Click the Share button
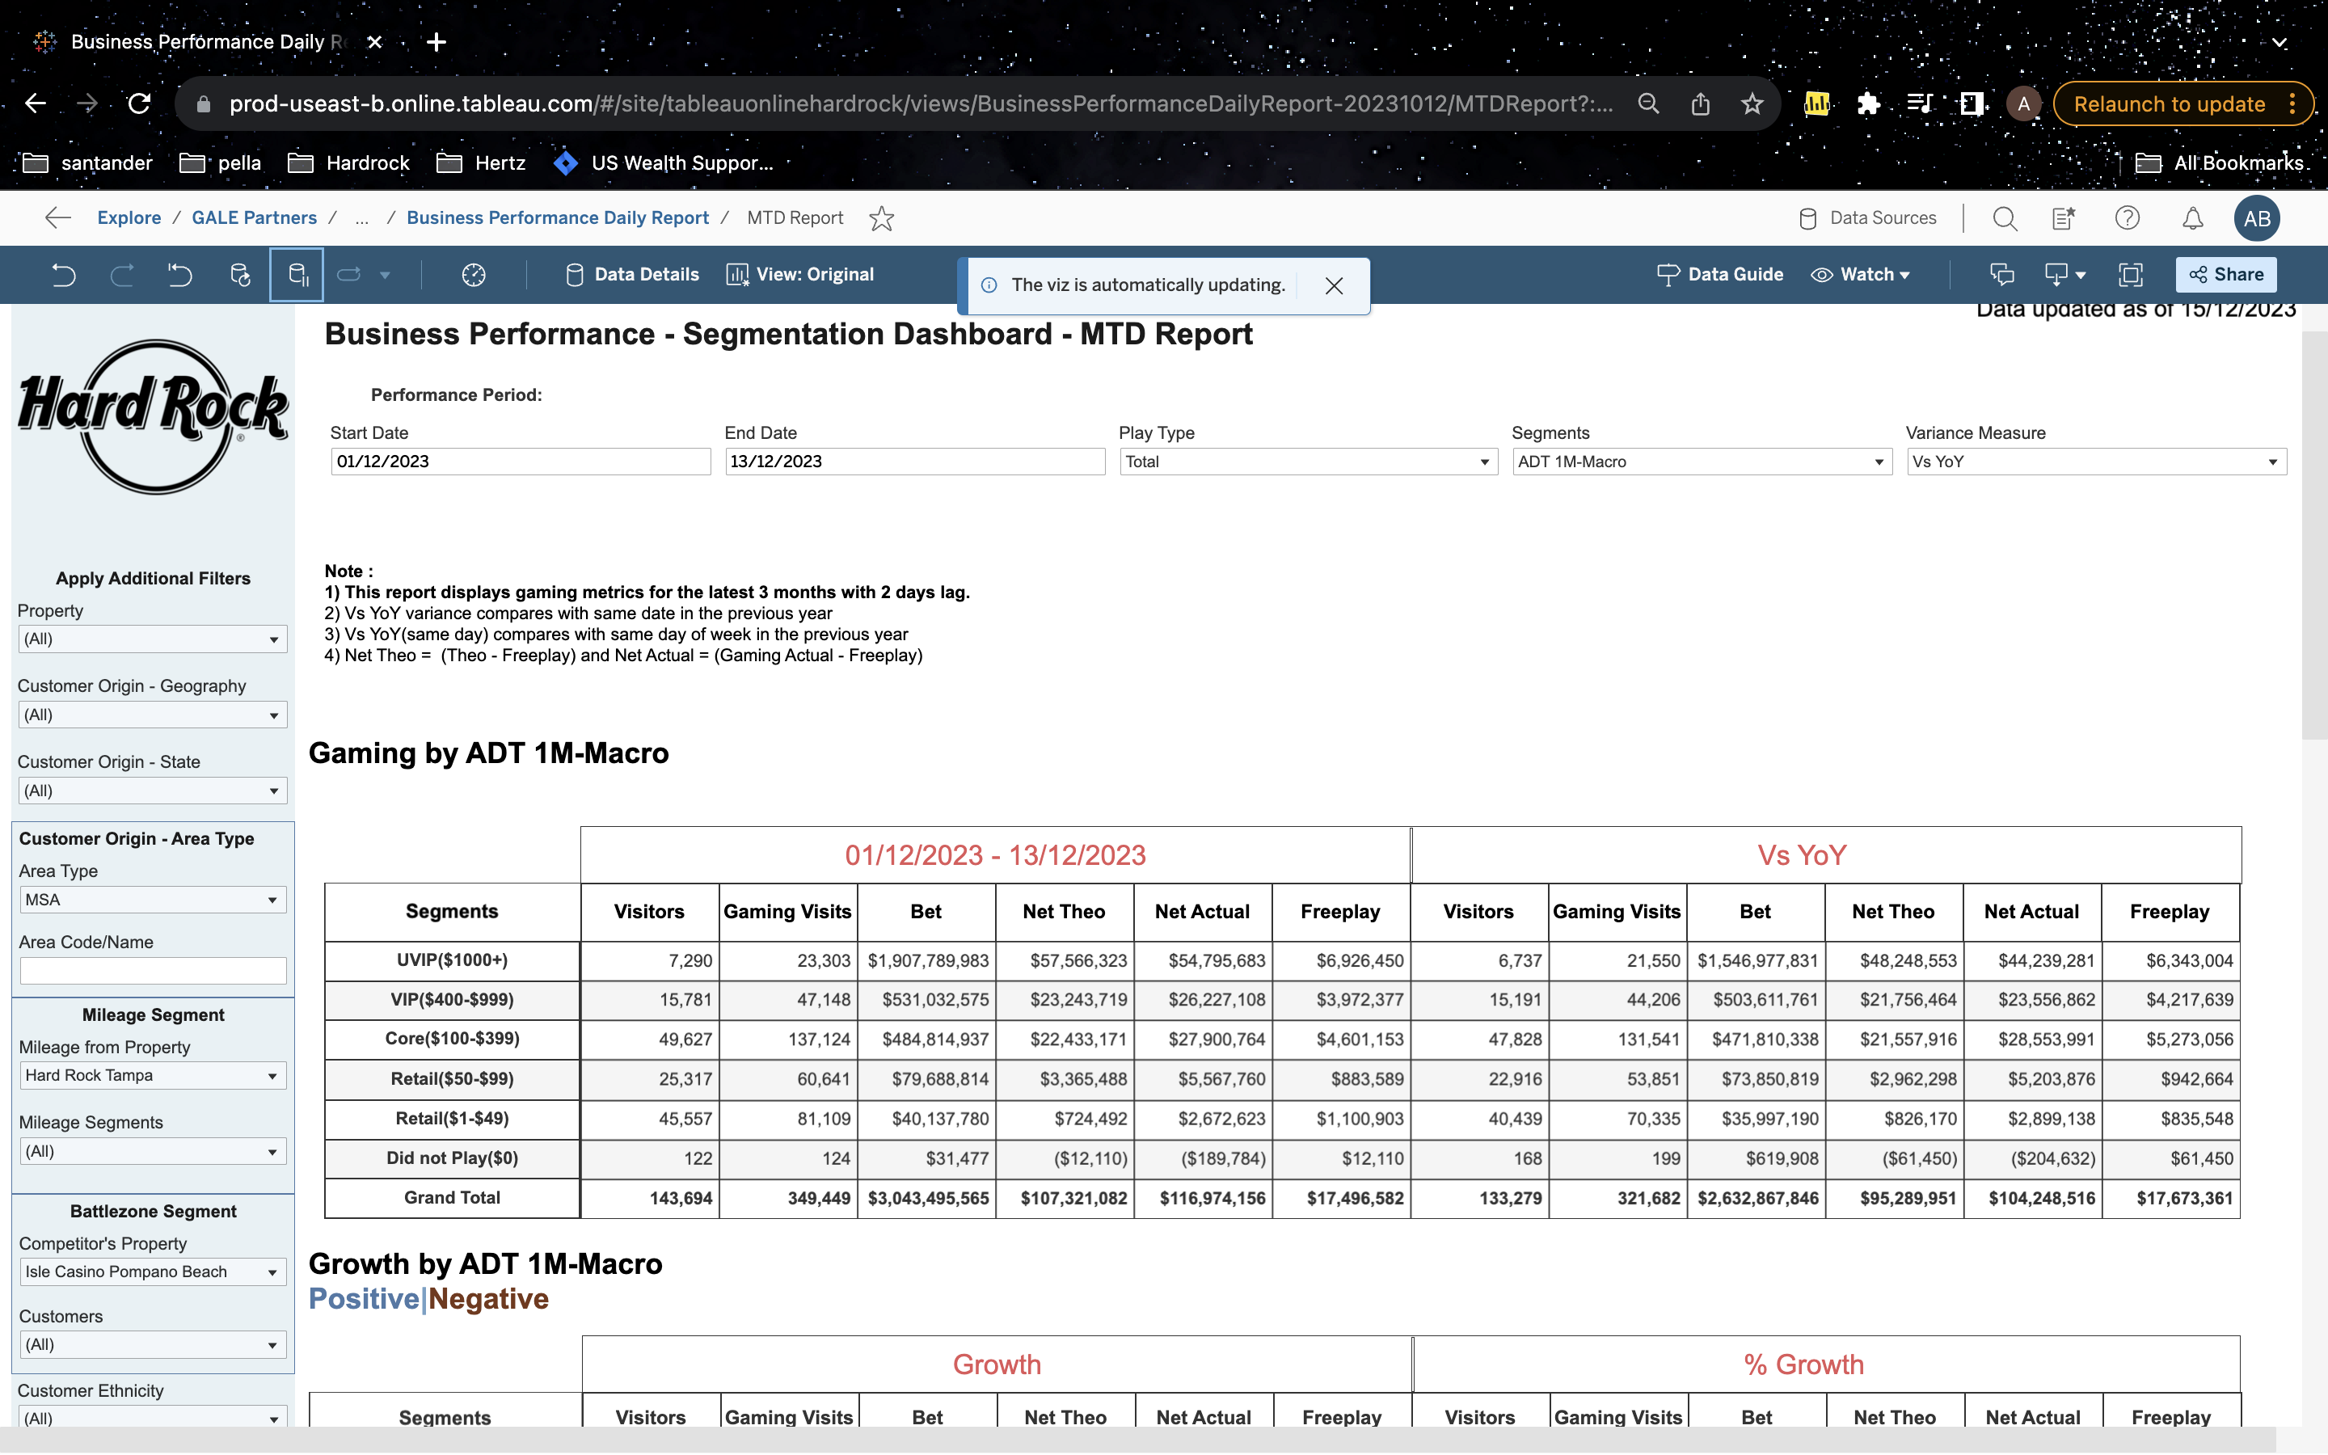This screenshot has height=1455, width=2328. [x=2226, y=275]
